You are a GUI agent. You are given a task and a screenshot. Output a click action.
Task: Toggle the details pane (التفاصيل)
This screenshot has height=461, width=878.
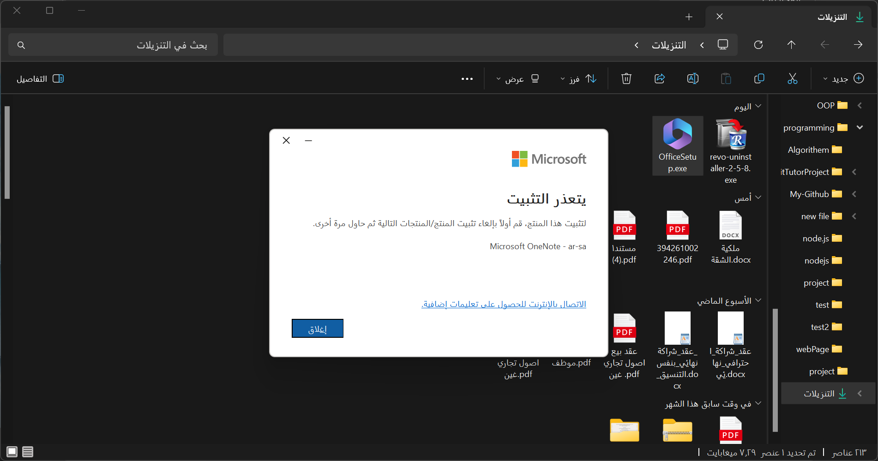40,79
